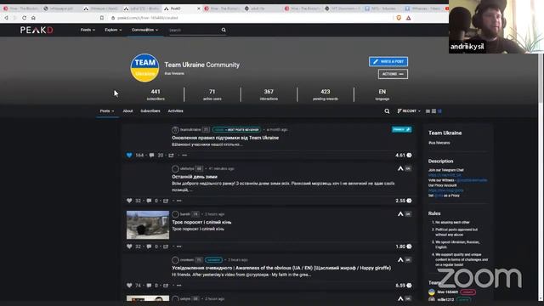
Task: Click the Write a Post button
Action: click(x=388, y=61)
